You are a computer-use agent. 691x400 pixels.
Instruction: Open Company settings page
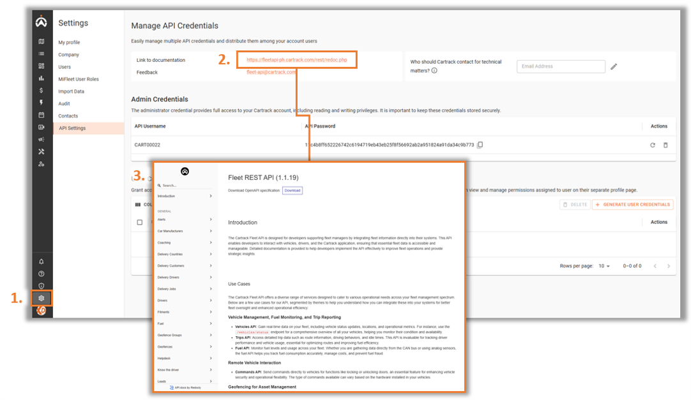[69, 55]
